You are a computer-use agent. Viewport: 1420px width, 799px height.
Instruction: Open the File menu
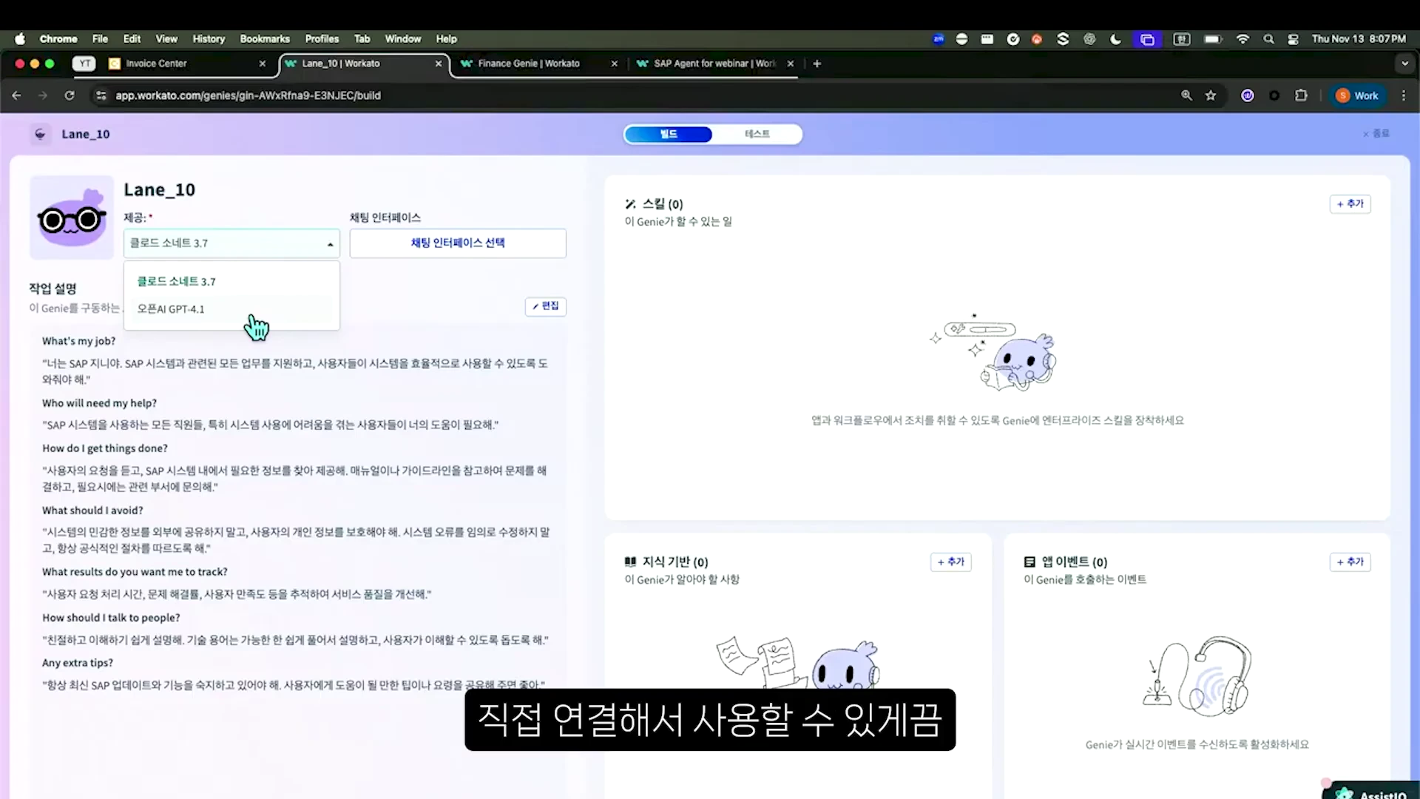pyautogui.click(x=100, y=38)
